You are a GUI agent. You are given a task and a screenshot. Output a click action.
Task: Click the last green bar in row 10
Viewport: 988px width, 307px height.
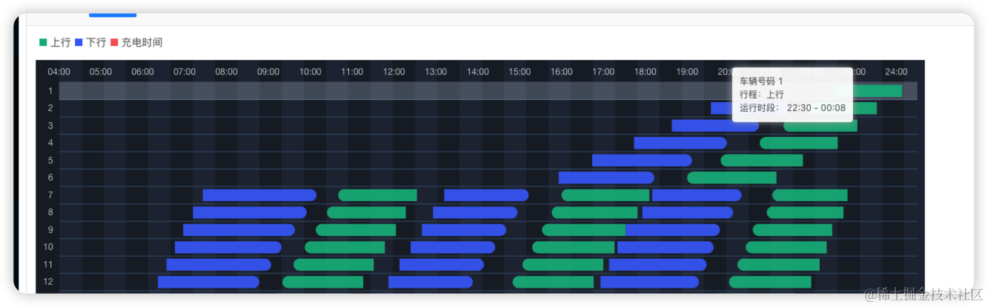tap(786, 247)
